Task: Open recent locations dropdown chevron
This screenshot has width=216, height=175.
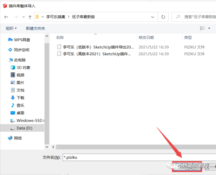Action: pos(24,17)
